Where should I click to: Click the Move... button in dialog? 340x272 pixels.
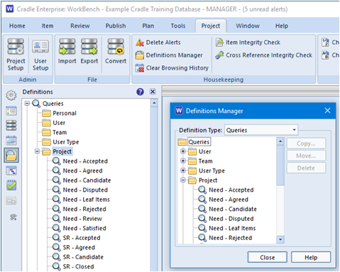306,156
